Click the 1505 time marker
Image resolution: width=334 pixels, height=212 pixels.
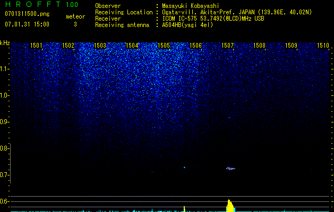164,46
